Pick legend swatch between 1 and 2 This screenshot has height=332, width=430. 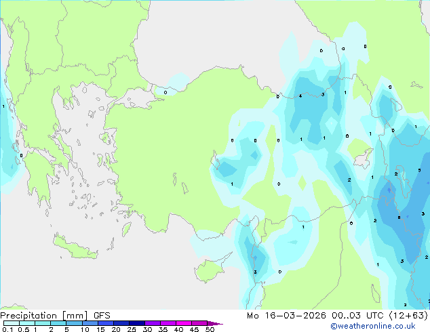click(43, 323)
